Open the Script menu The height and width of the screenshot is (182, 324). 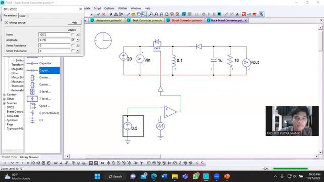coord(97,8)
